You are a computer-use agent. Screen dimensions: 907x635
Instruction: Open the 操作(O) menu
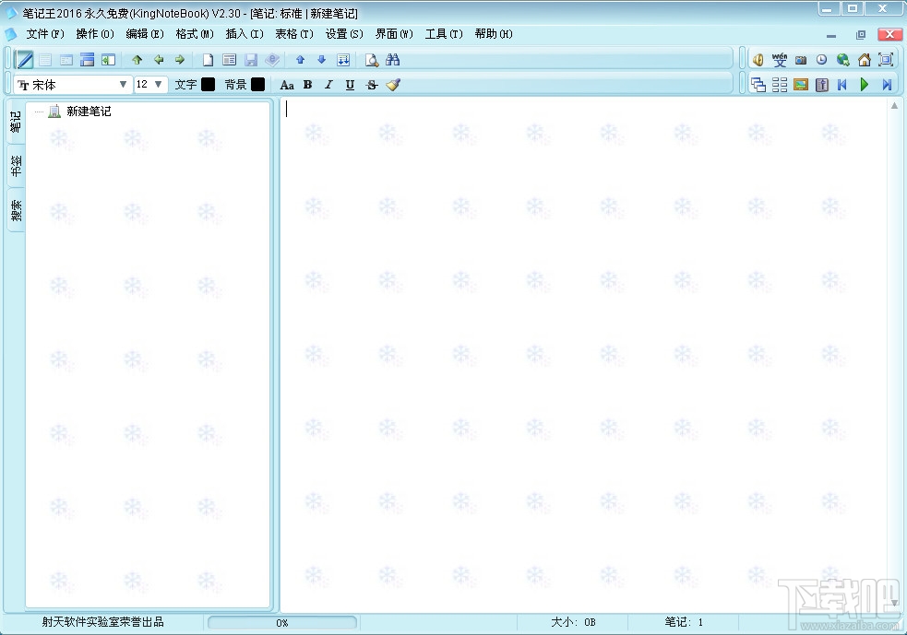coord(95,34)
